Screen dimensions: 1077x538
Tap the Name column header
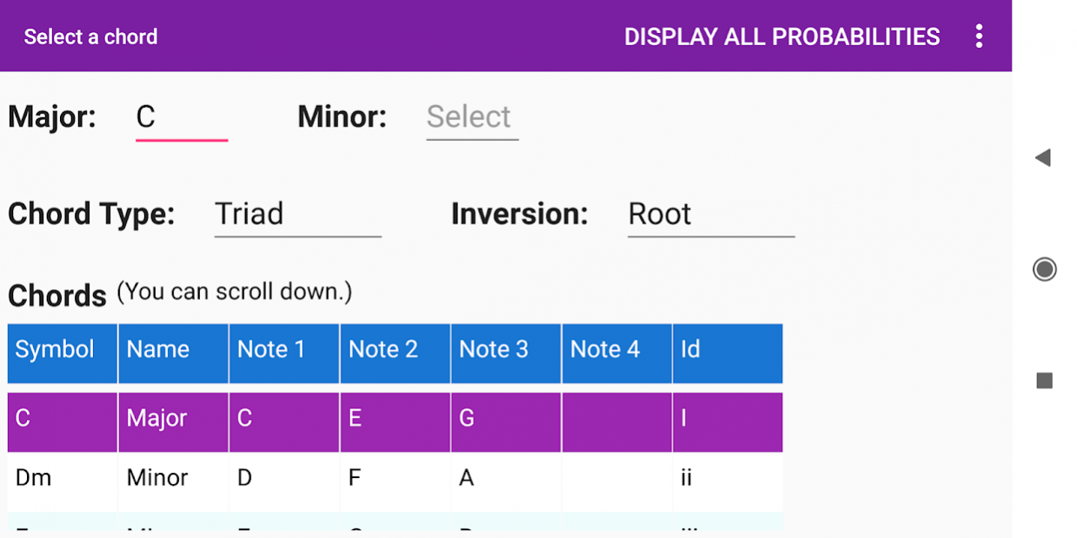(x=172, y=353)
